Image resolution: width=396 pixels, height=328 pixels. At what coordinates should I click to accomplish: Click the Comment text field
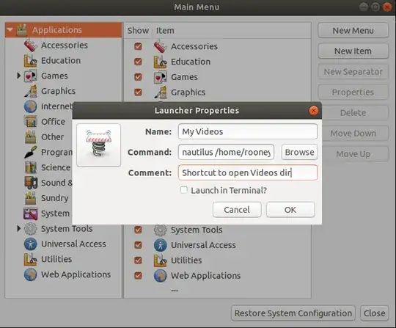point(248,172)
